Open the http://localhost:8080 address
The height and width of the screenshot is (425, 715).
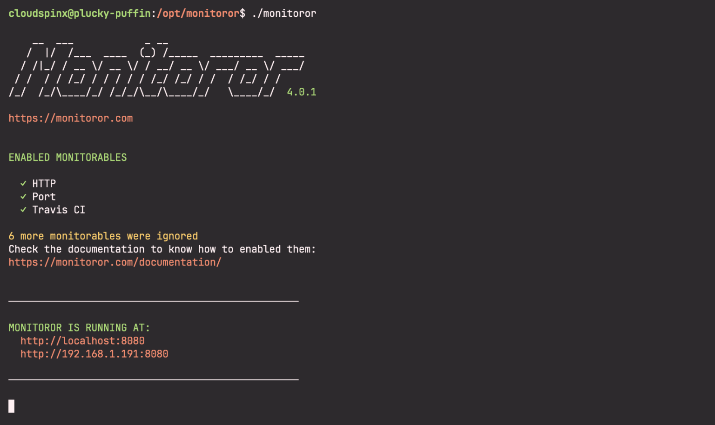point(82,340)
